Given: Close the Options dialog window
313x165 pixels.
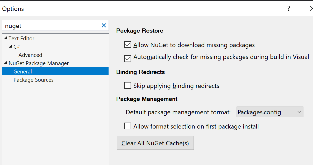Looking at the screenshot, I should (x=311, y=9).
